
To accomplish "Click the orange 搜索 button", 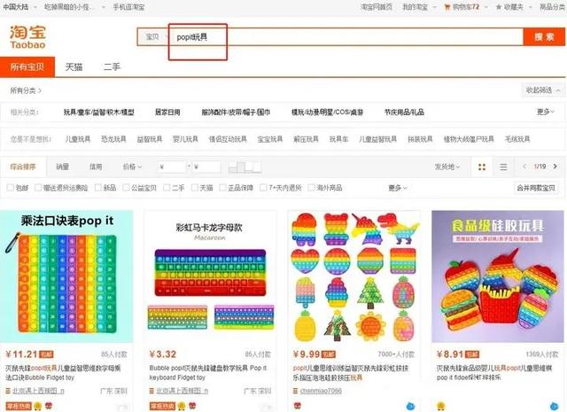I will coord(544,37).
